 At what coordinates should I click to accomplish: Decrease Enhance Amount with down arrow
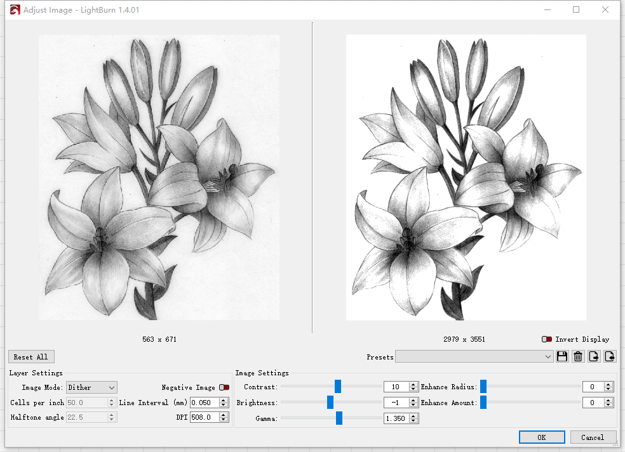[x=608, y=406]
